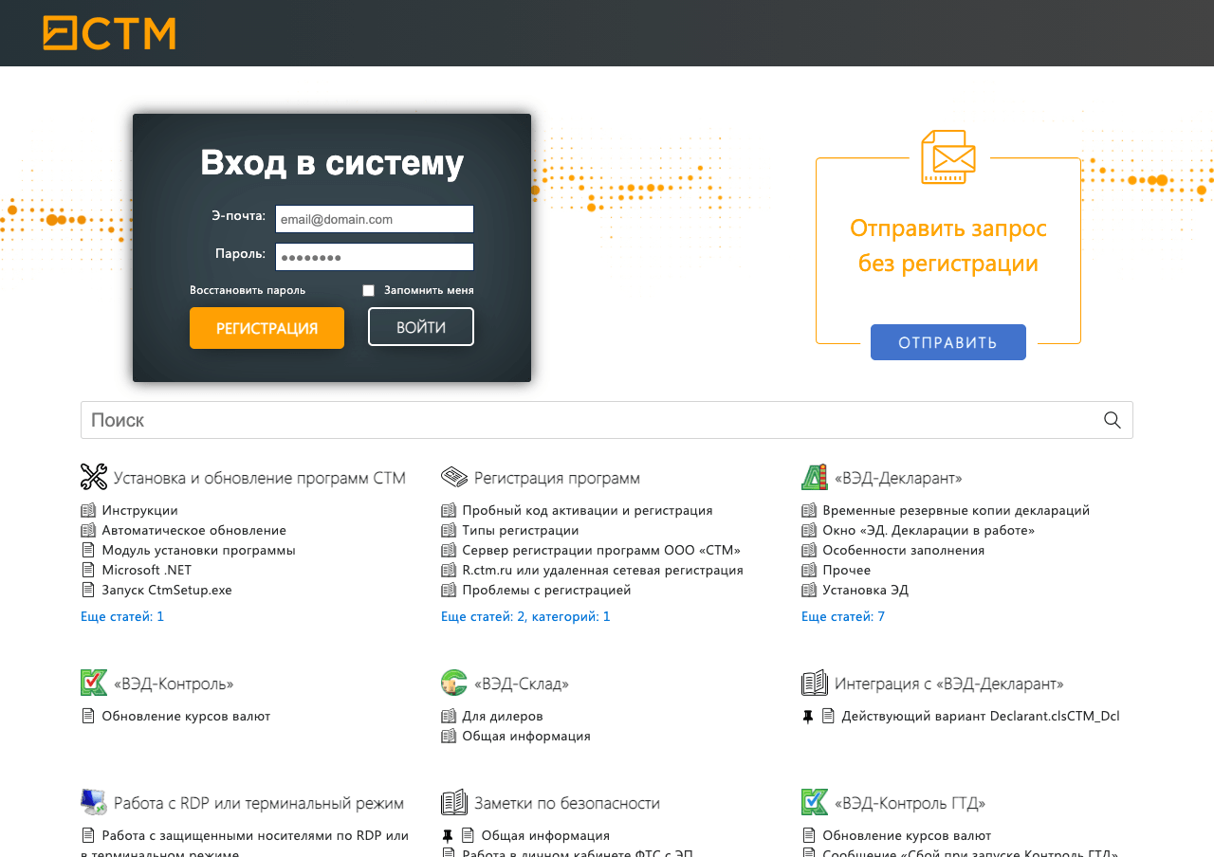
Task: Open Пробный код активации и регистрация
Action: tap(588, 510)
